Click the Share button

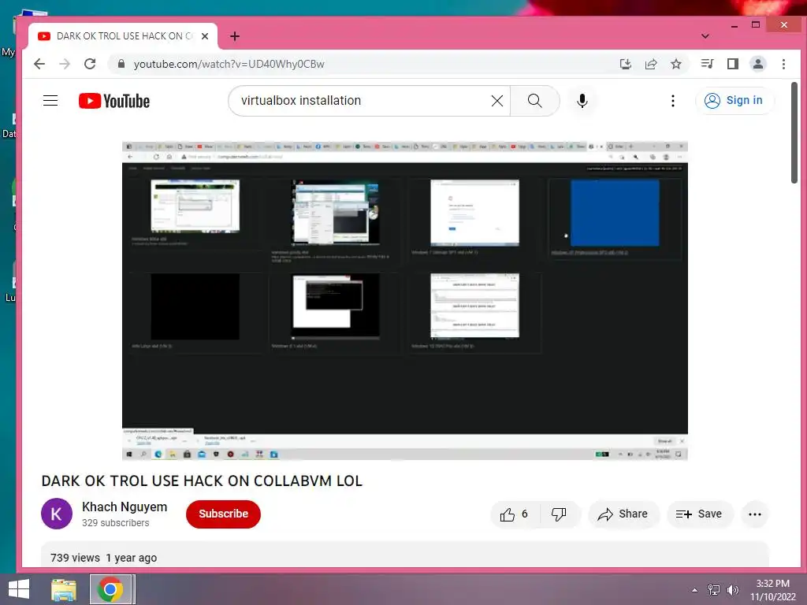623,514
